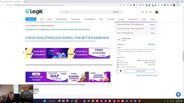Open the Power Citations banner
Viewport: 184px width, 103px height.
99,53
